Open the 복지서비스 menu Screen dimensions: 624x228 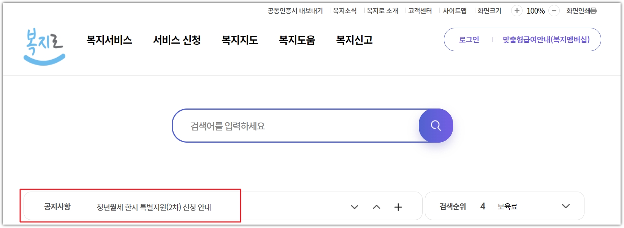pyautogui.click(x=109, y=40)
